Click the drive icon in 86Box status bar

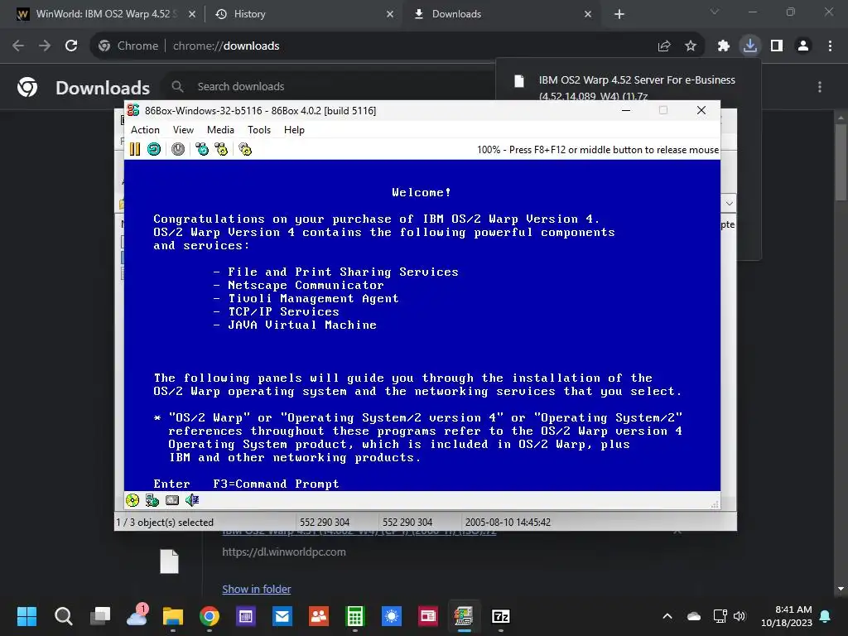[x=172, y=500]
